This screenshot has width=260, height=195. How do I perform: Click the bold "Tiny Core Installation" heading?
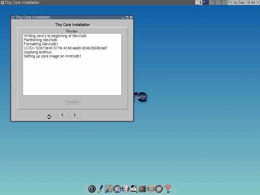72,25
